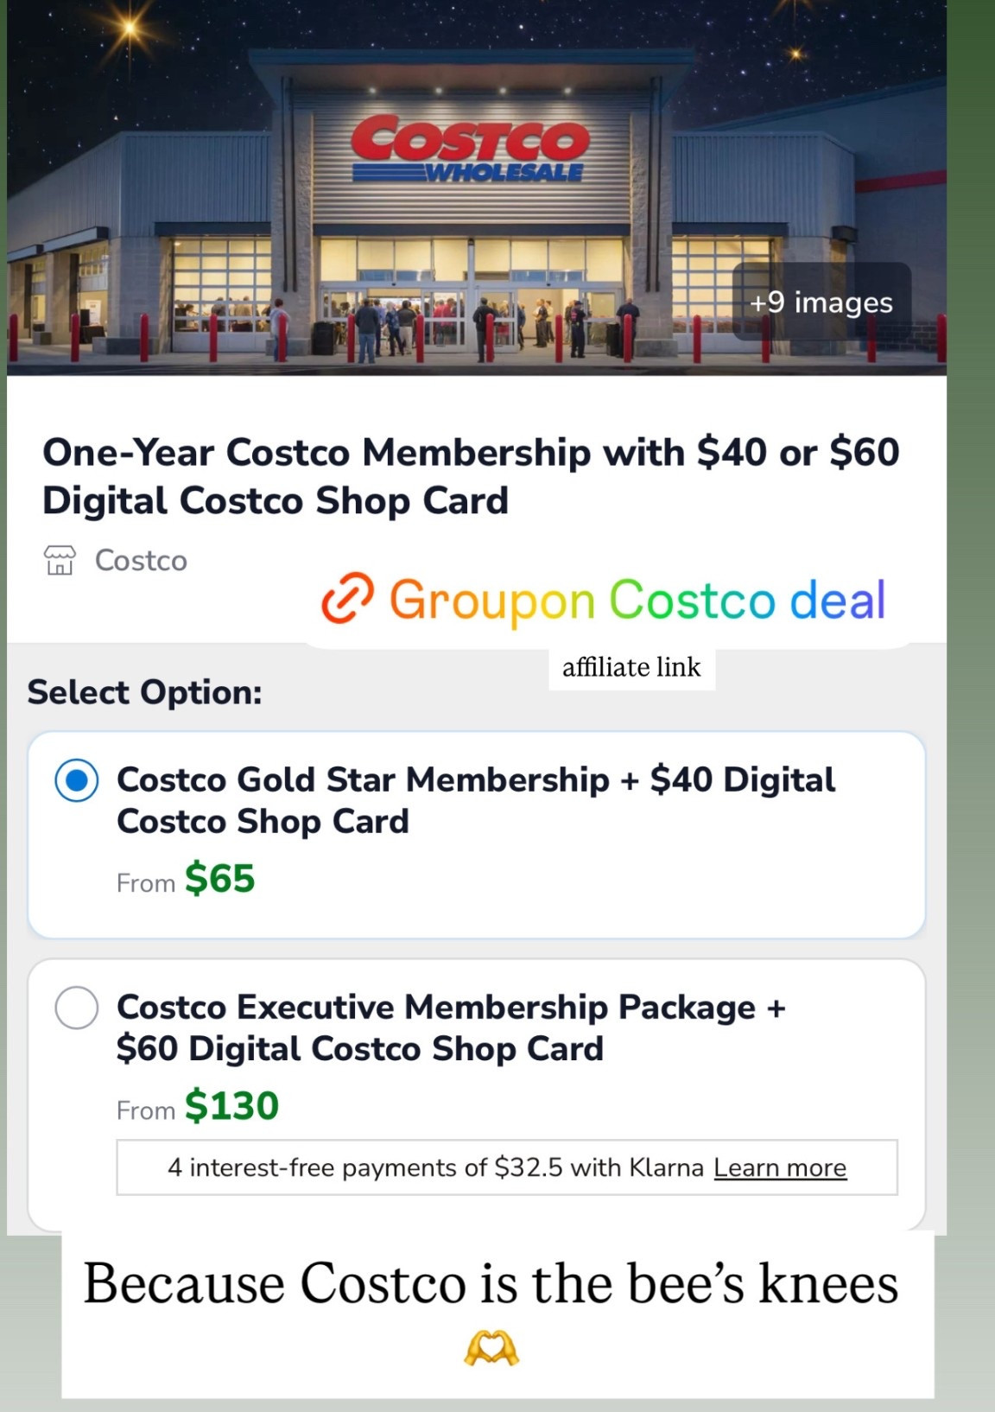
Task: Click the From $130 price text
Action: pyautogui.click(x=197, y=1106)
